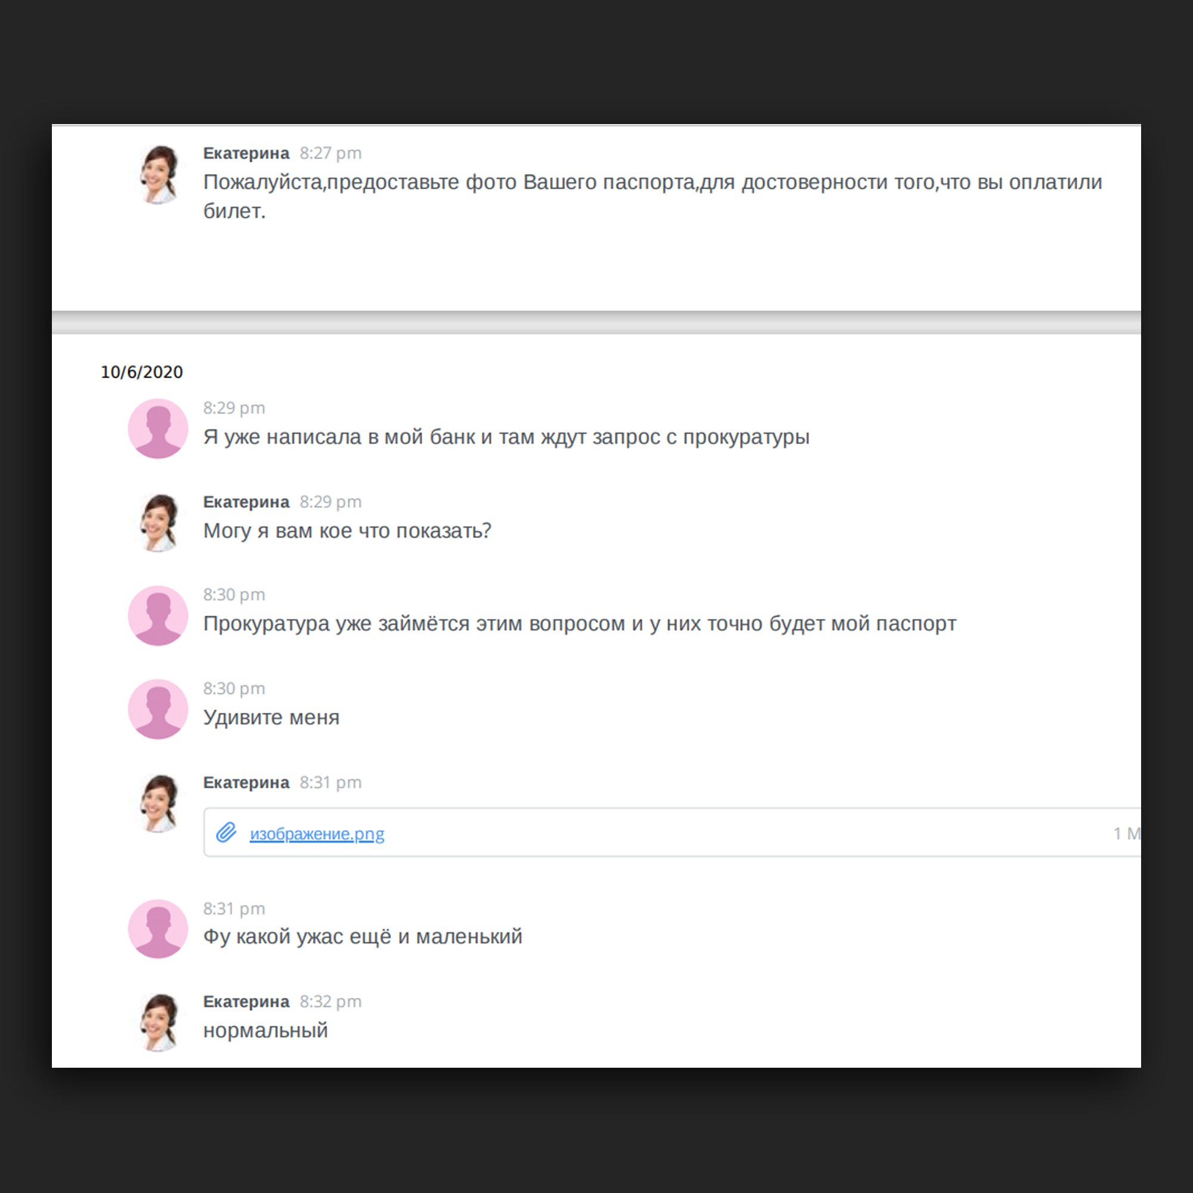This screenshot has width=1193, height=1193.
Task: Click the passport photo request message
Action: [653, 196]
